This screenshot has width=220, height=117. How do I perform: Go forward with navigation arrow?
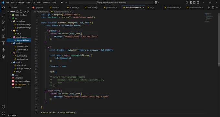(x=66, y=2)
